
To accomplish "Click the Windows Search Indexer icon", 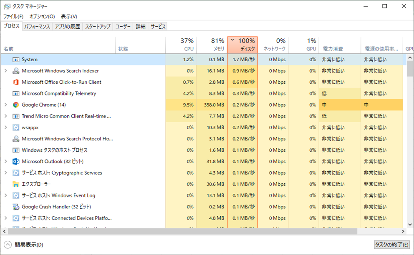I will pyautogui.click(x=16, y=71).
